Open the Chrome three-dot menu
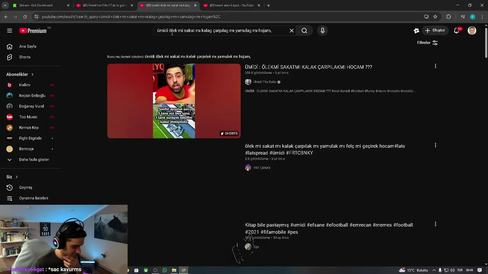 pyautogui.click(x=482, y=17)
